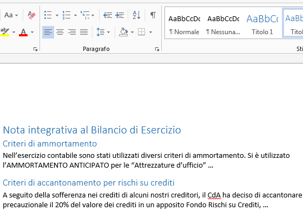The width and height of the screenshot is (303, 217).
Task: Toggle justify alignment
Action: pos(84,32)
